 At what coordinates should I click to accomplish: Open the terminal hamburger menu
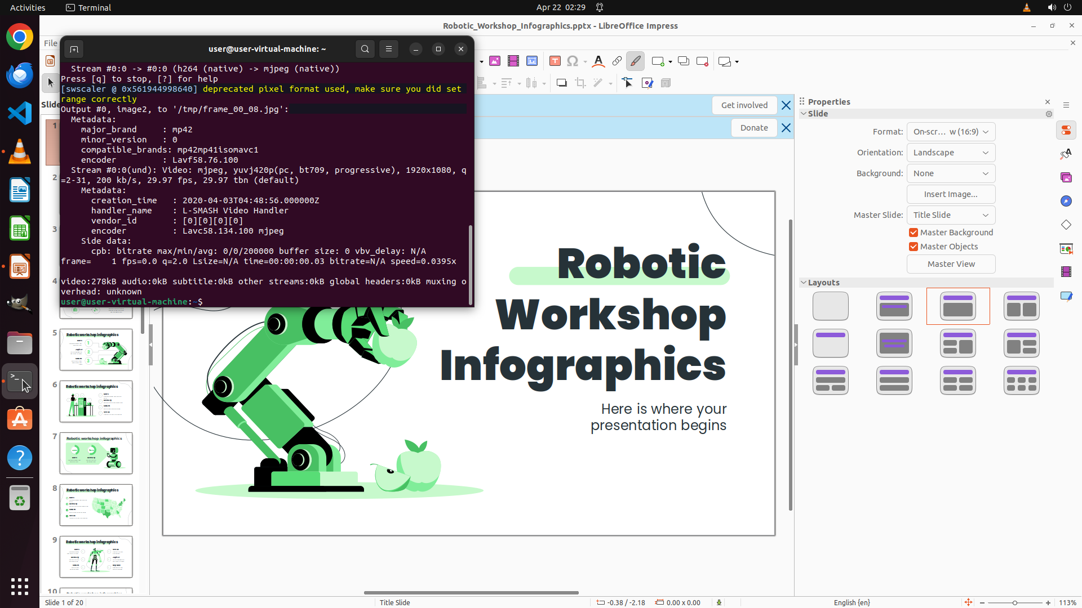[389, 49]
